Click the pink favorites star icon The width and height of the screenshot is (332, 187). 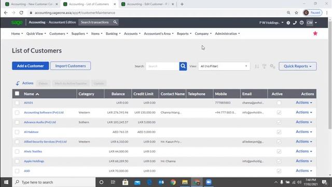[315, 33]
